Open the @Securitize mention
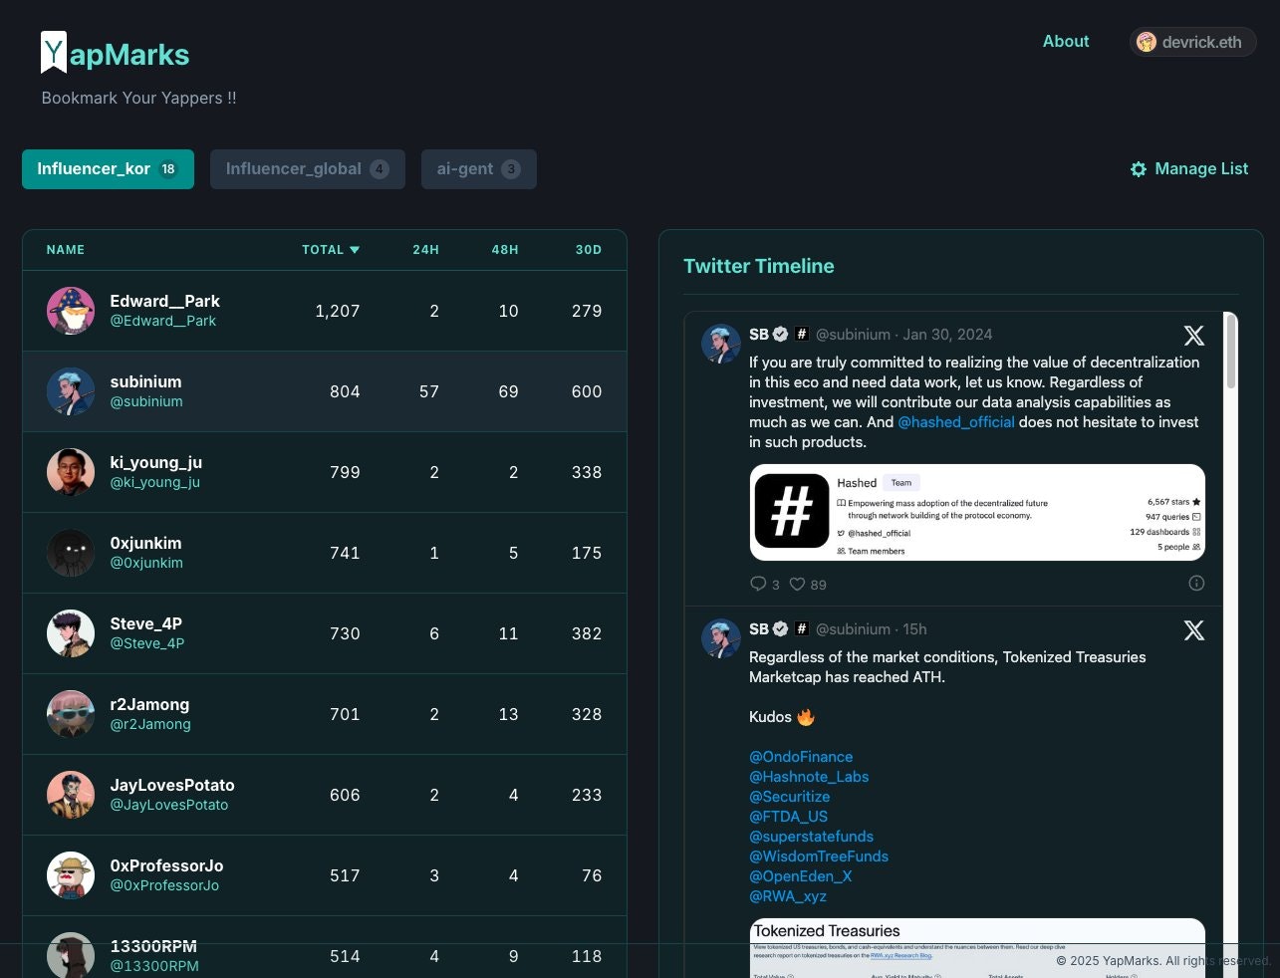 pos(790,797)
